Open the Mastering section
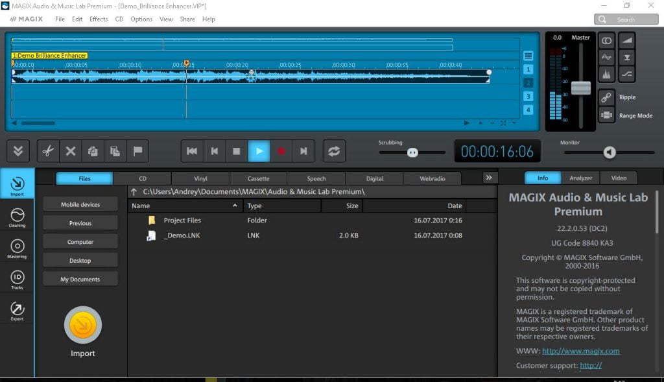Image resolution: width=664 pixels, height=382 pixels. pos(17,248)
